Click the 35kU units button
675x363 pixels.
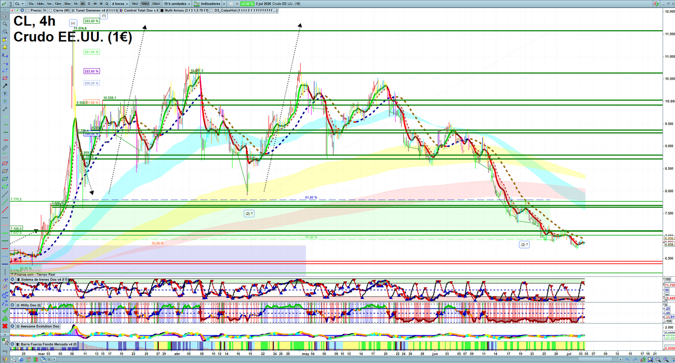[x=156, y=4]
